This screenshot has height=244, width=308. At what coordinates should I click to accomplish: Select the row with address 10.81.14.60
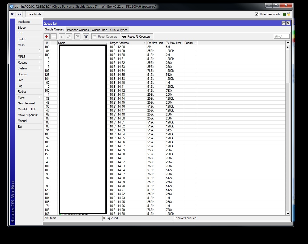click(x=164, y=154)
